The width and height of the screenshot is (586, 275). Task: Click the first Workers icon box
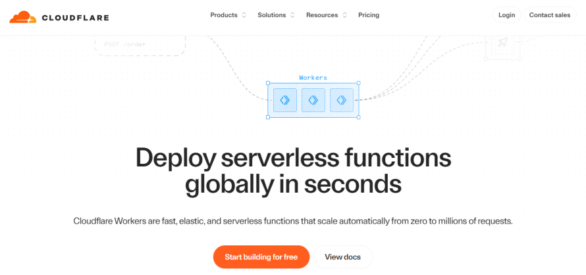click(x=285, y=100)
